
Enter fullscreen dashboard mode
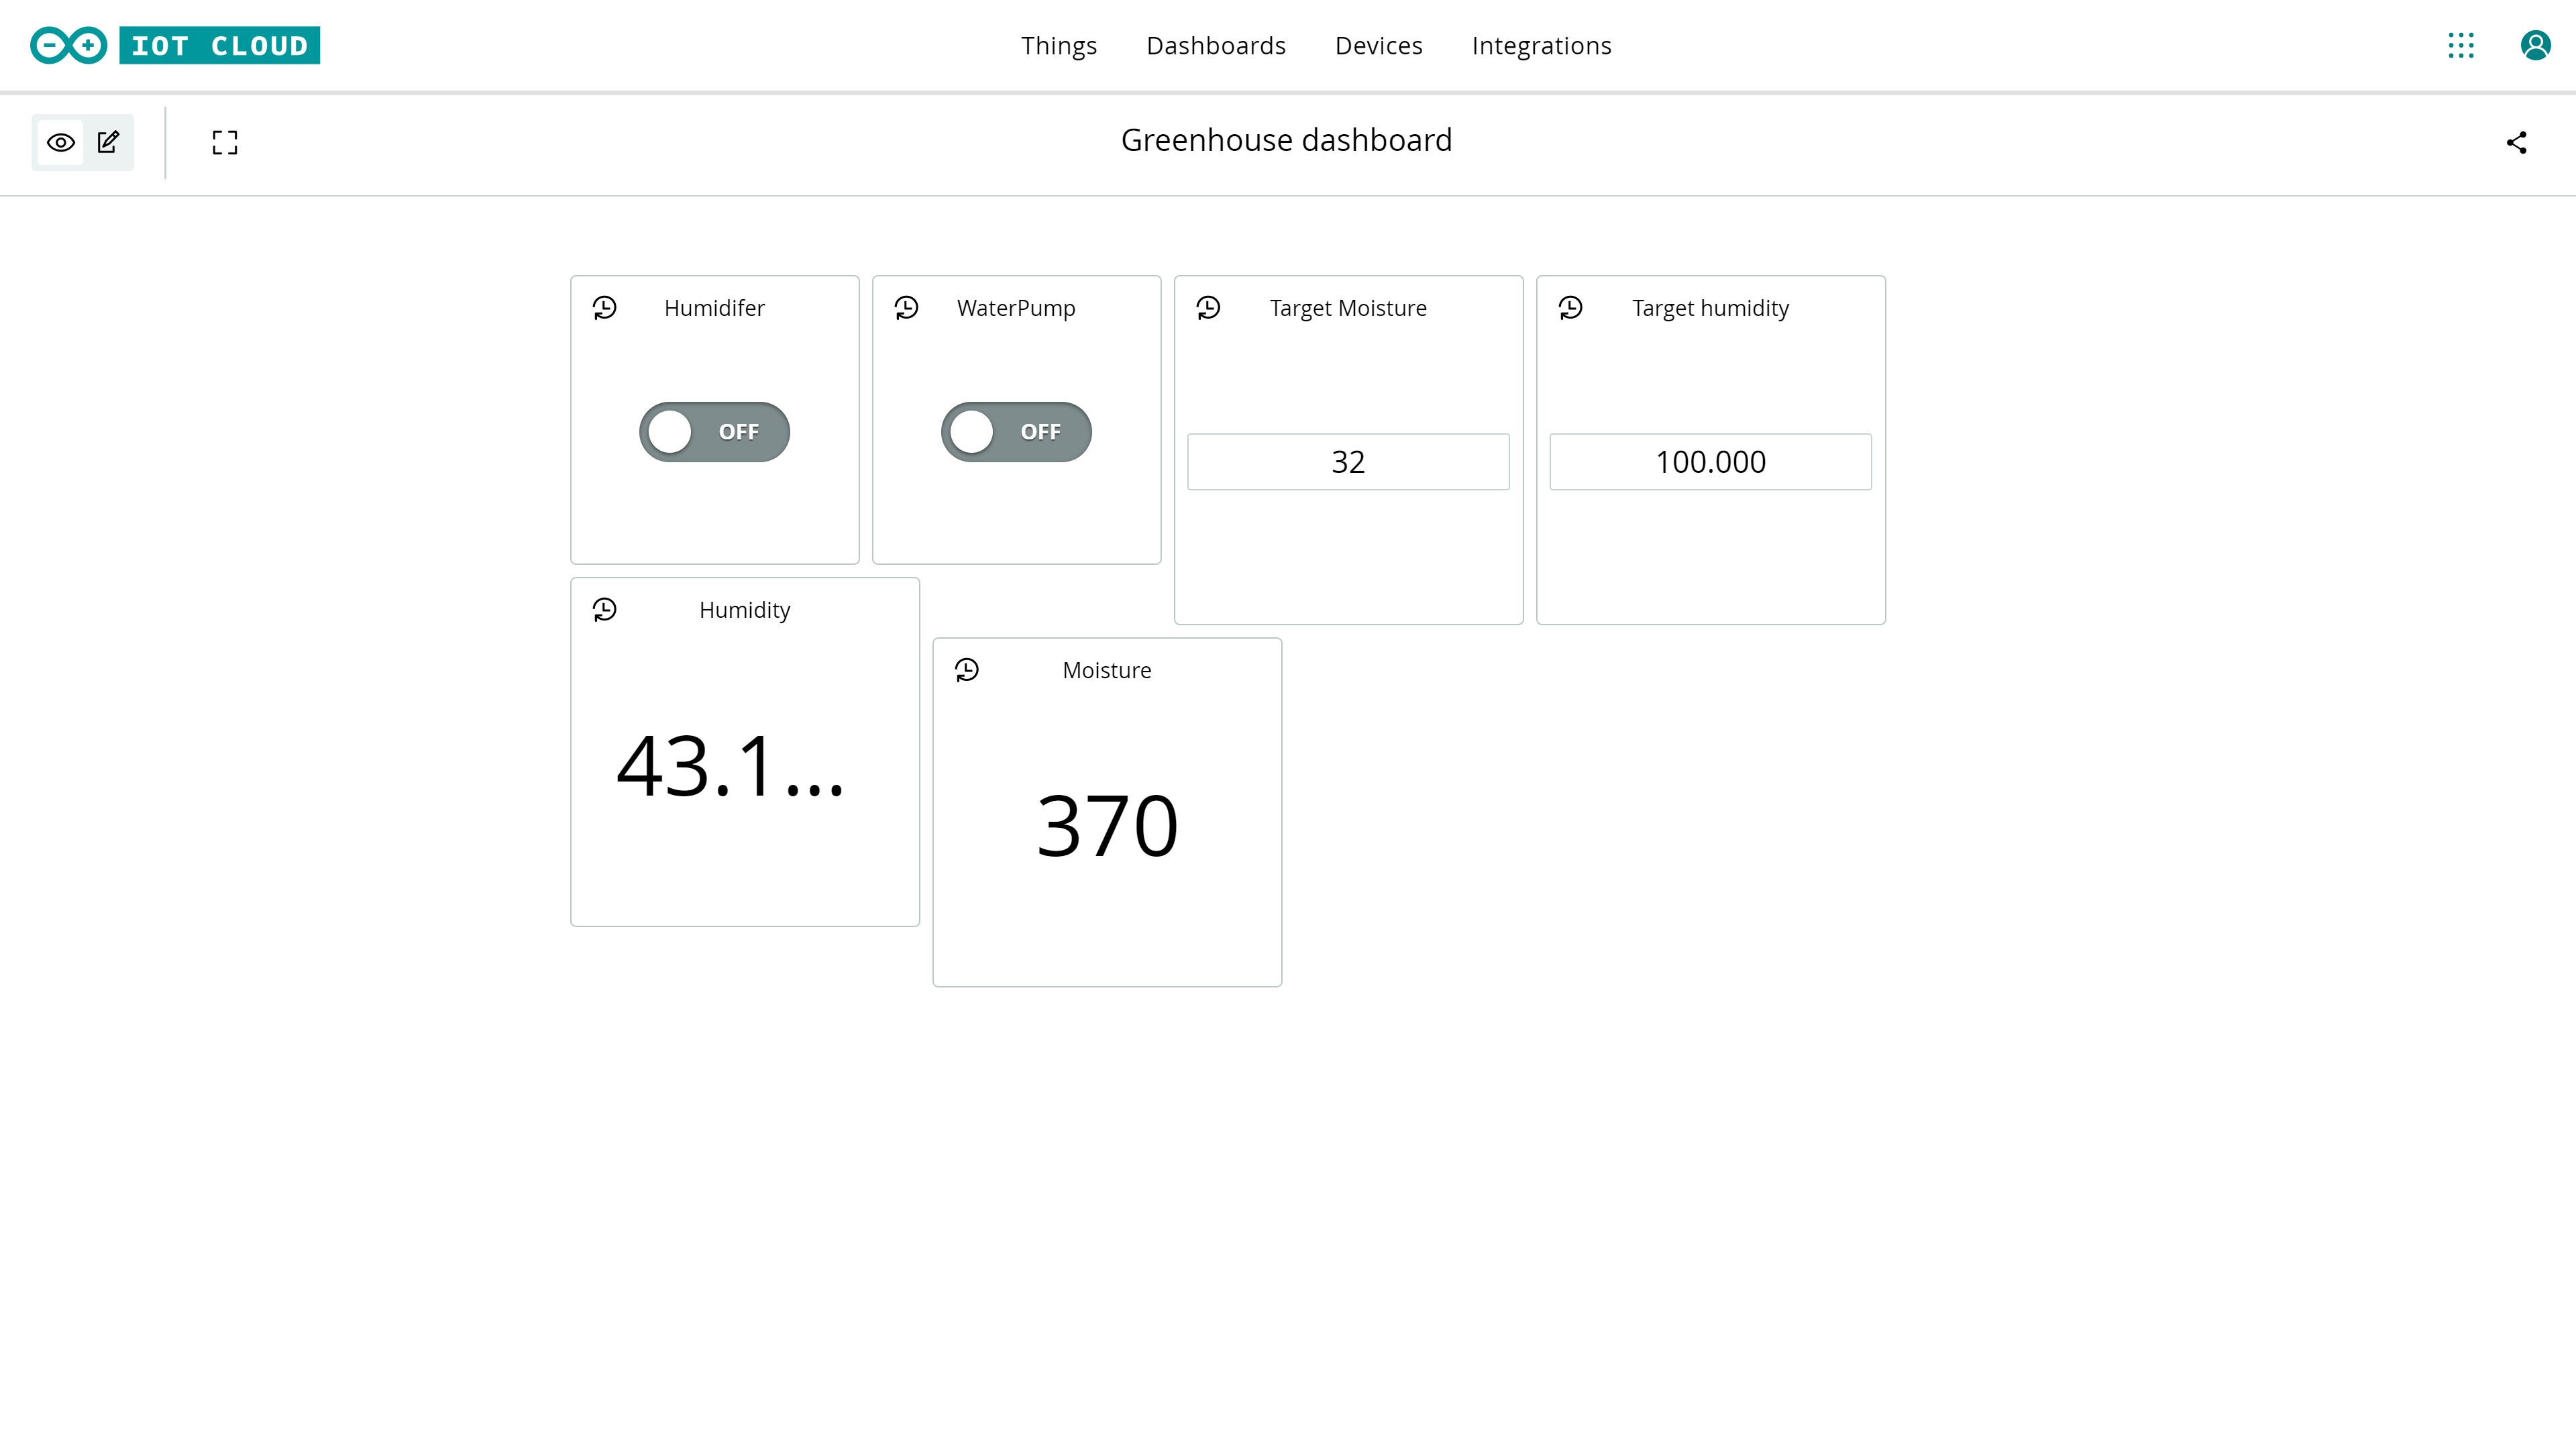click(x=225, y=143)
